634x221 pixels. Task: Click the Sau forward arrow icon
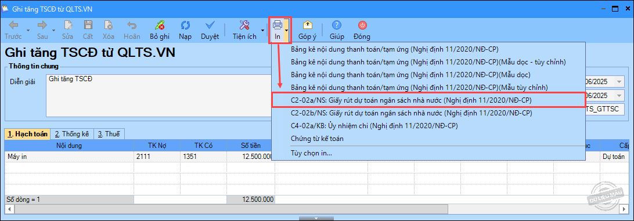[x=42, y=26]
